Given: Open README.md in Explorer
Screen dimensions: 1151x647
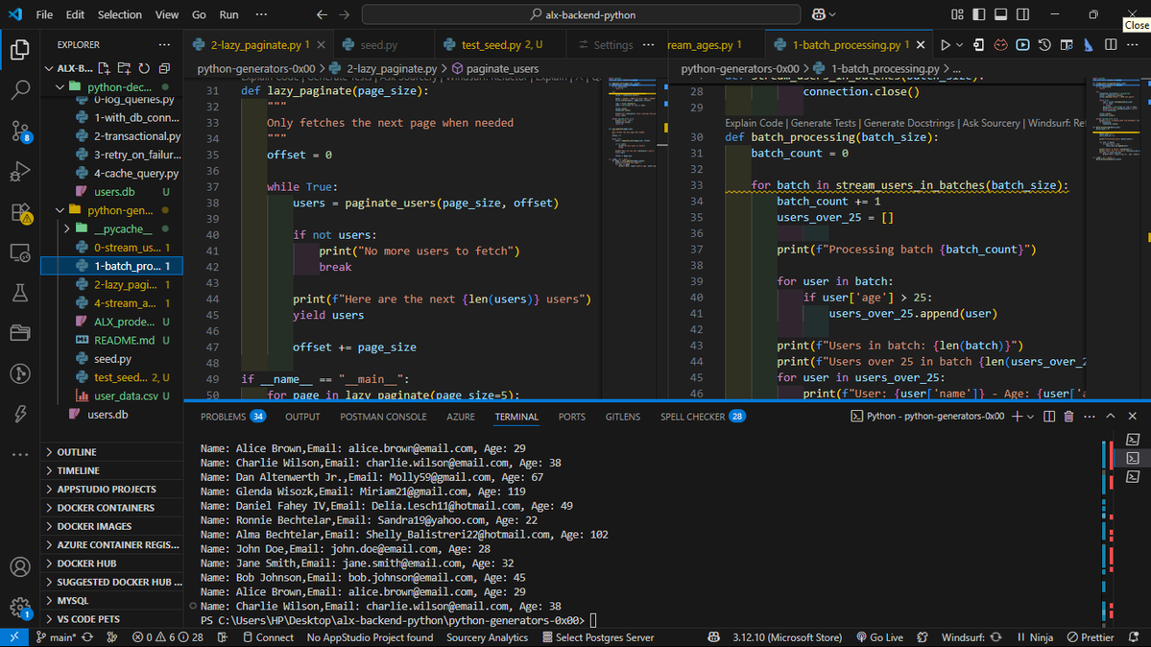Looking at the screenshot, I should point(111,340).
